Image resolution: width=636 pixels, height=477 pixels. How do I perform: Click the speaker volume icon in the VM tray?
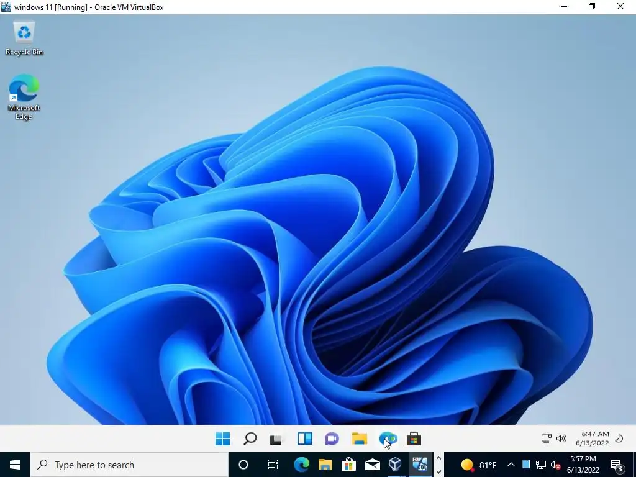[x=561, y=438]
